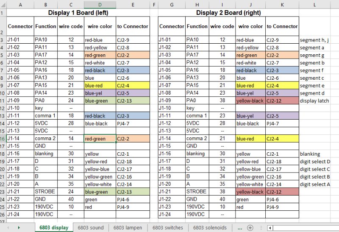The height and width of the screenshot is (232, 339).
Task: Select column K header
Action: pyautogui.click(x=282, y=5)
